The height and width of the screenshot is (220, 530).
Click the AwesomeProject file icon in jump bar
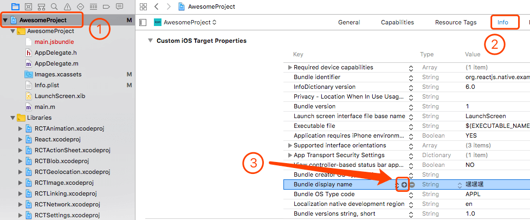click(182, 7)
